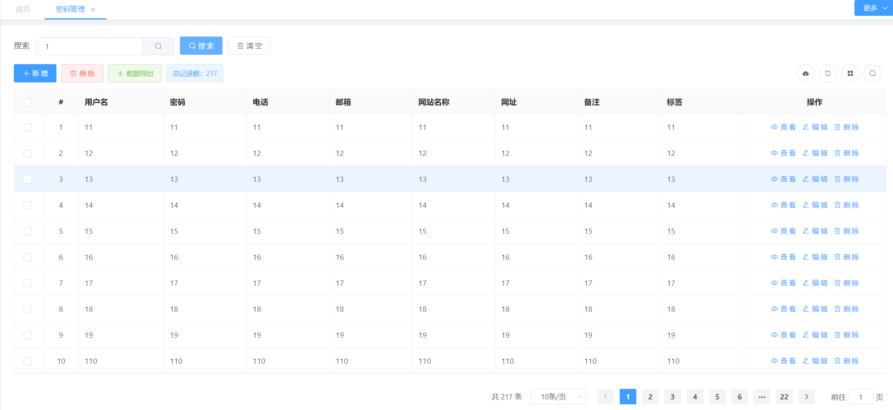Go to next page arrow
This screenshot has width=893, height=410.
click(807, 397)
